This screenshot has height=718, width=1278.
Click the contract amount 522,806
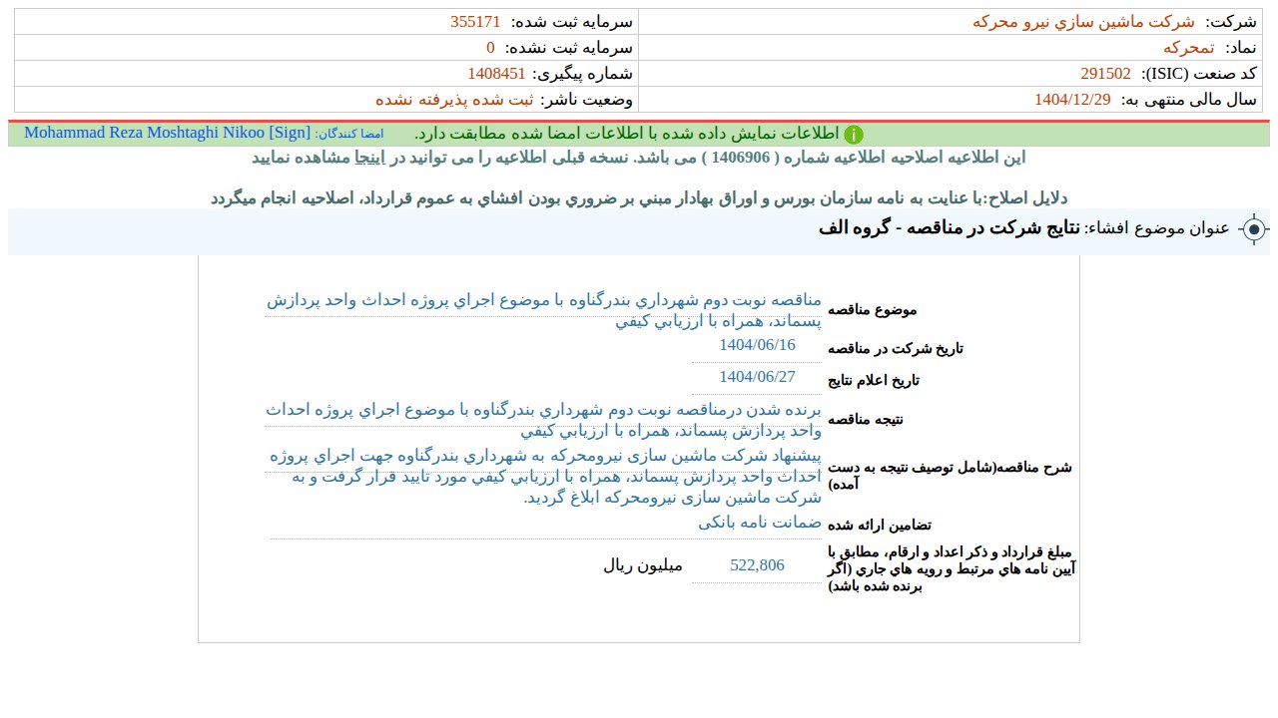757,565
